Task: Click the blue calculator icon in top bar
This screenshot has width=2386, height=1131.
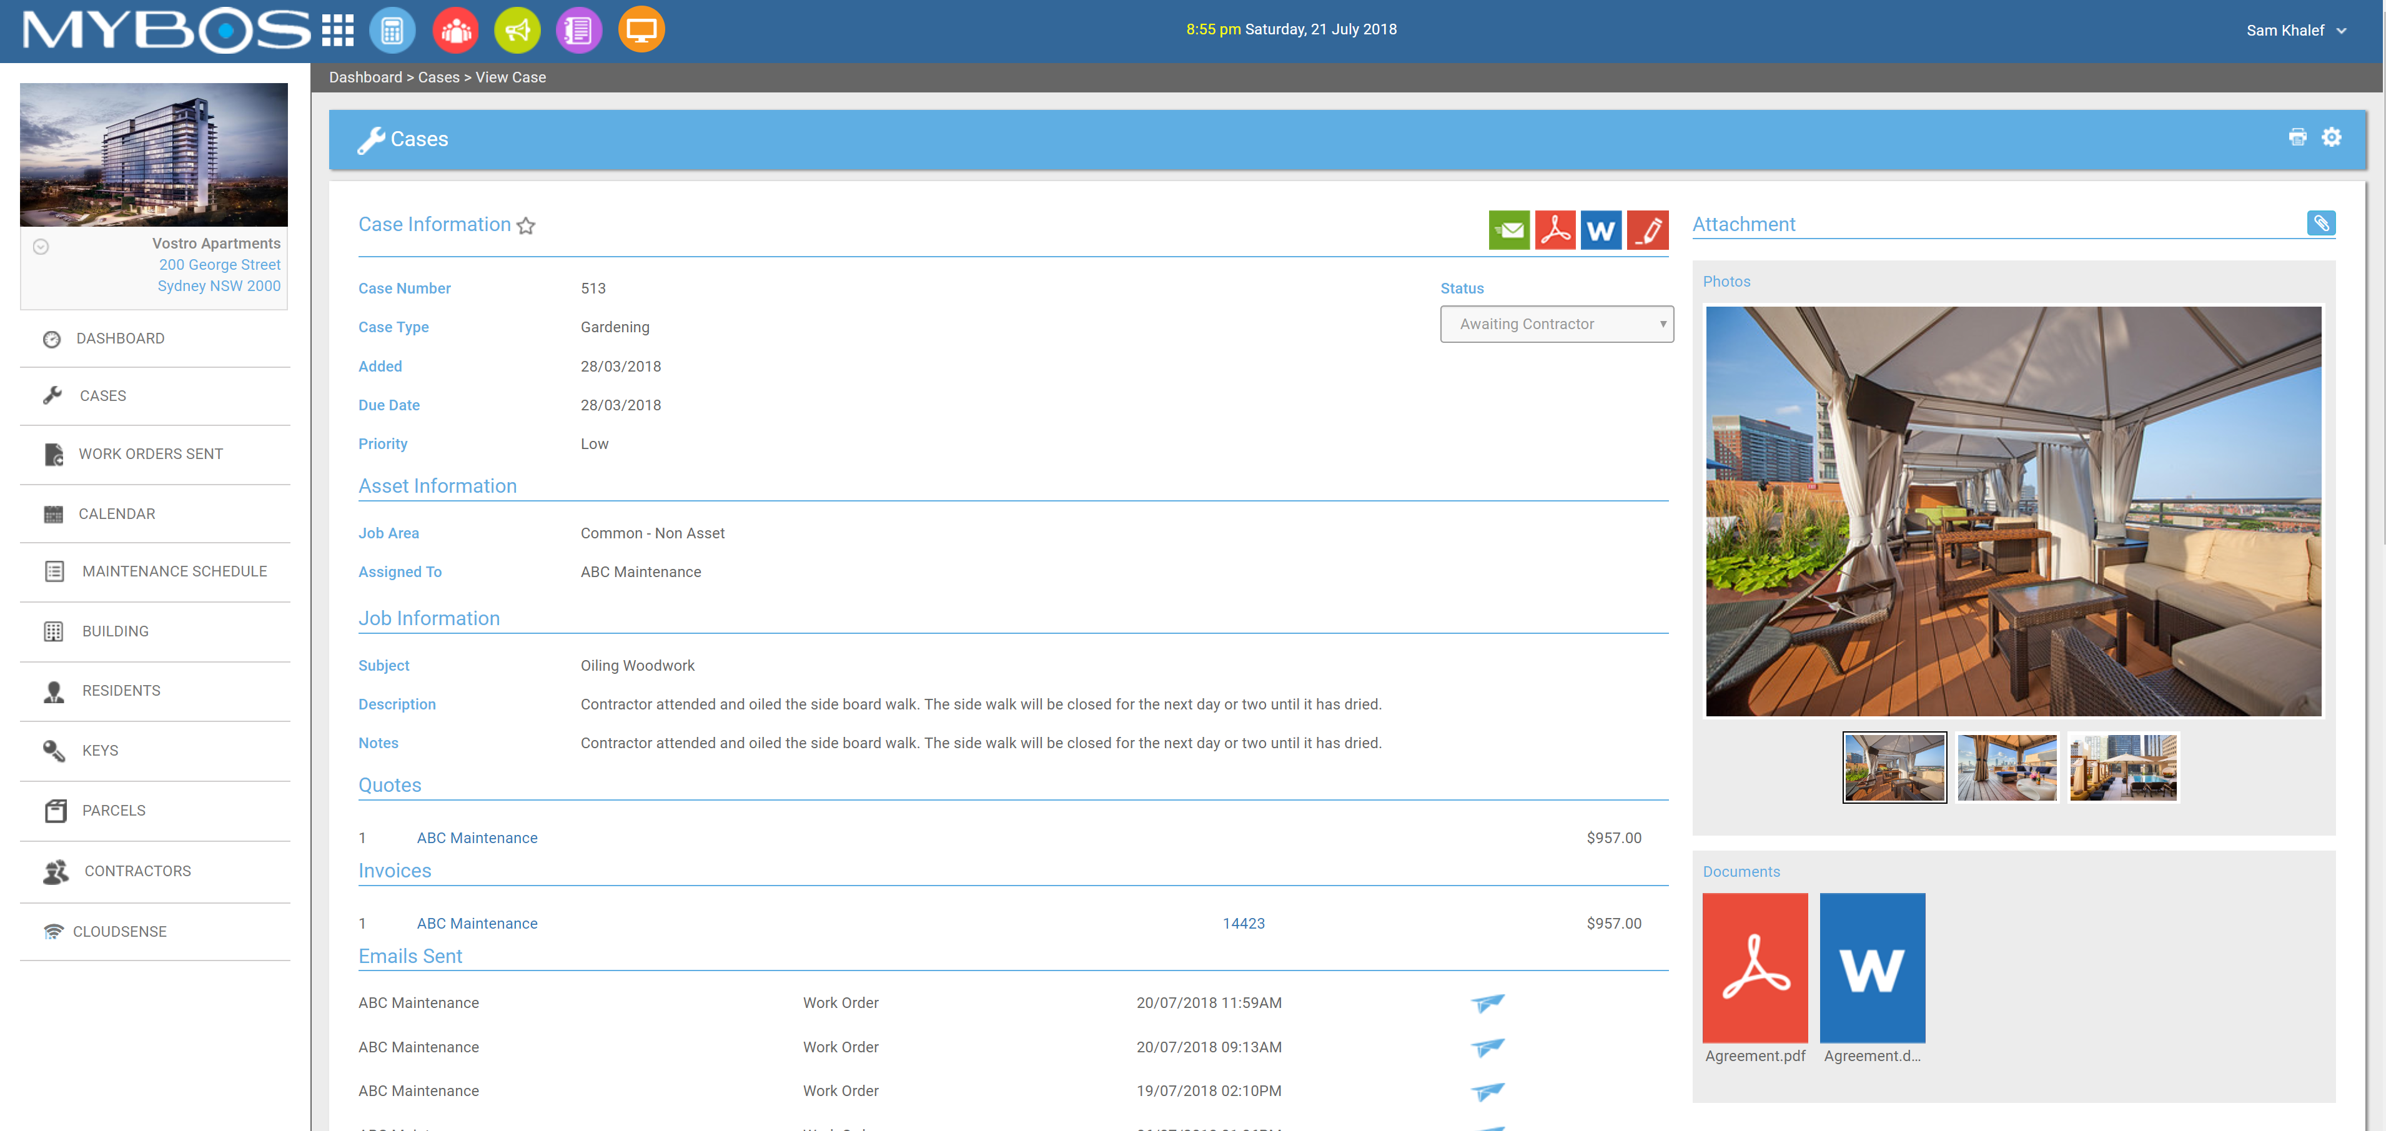Action: pyautogui.click(x=392, y=31)
